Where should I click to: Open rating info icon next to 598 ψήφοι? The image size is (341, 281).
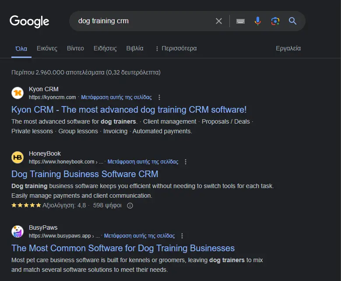(x=130, y=205)
